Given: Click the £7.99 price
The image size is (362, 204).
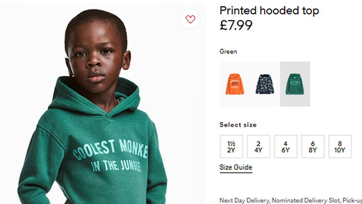Looking at the screenshot, I should pos(236,25).
